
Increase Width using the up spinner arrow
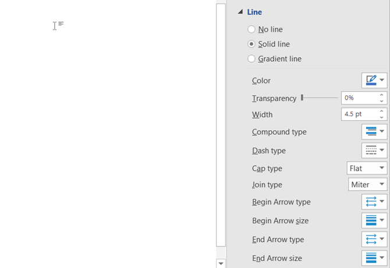382,112
